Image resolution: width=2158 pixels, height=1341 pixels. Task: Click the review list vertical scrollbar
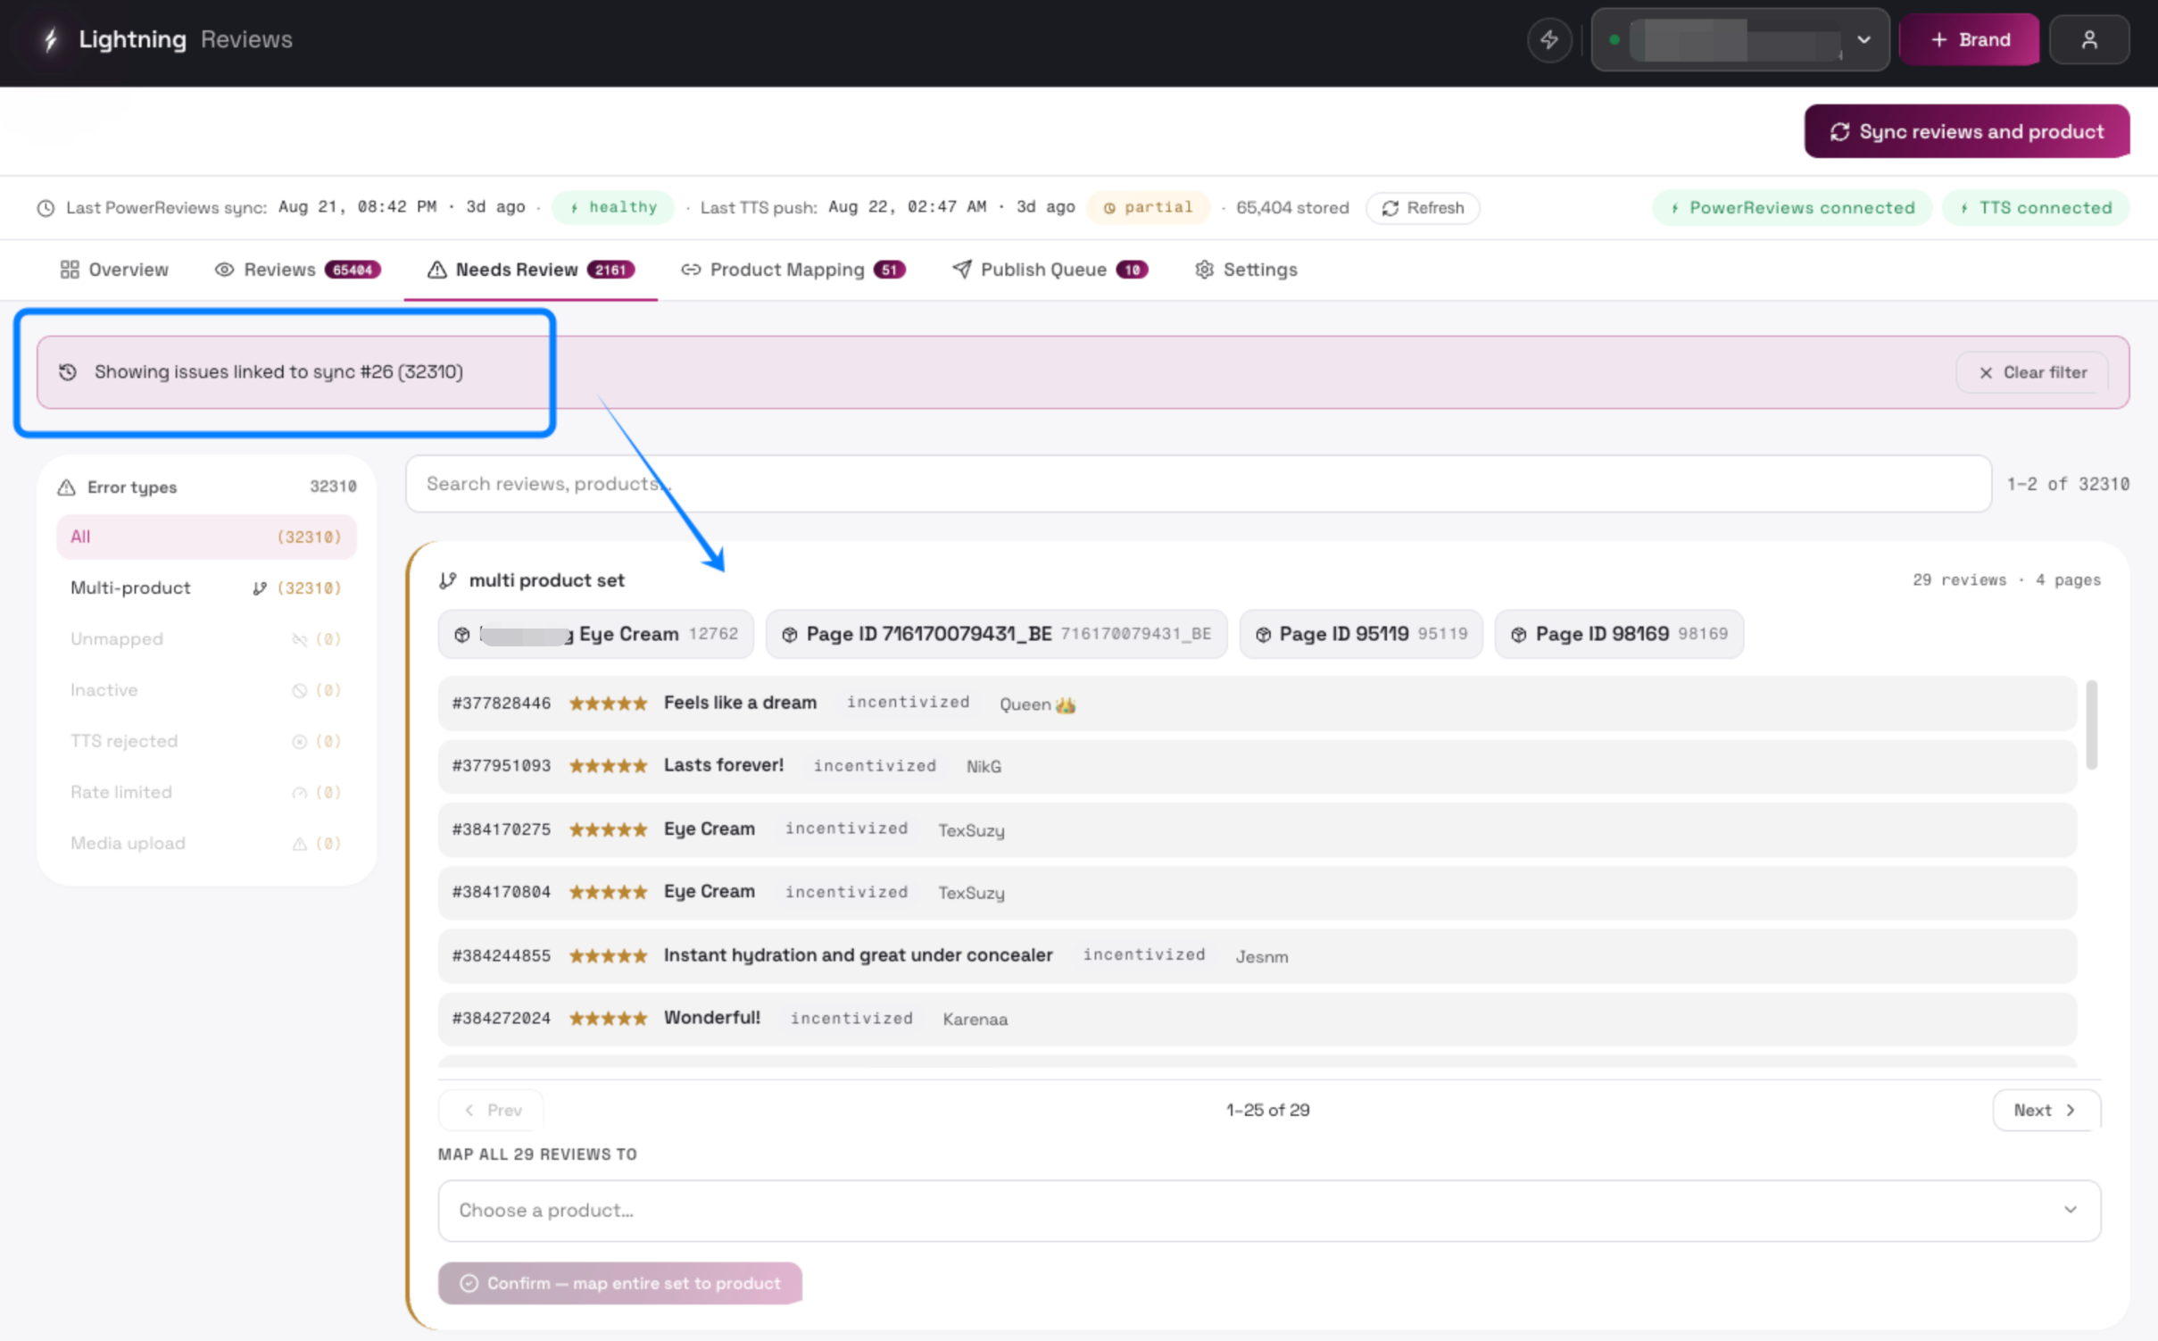pyautogui.click(x=2091, y=725)
